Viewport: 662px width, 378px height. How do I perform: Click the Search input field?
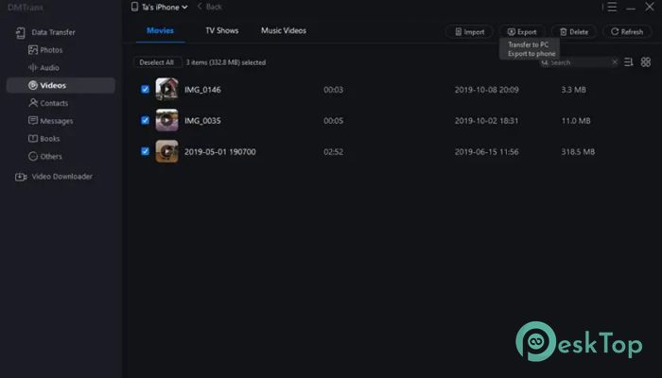tap(579, 62)
